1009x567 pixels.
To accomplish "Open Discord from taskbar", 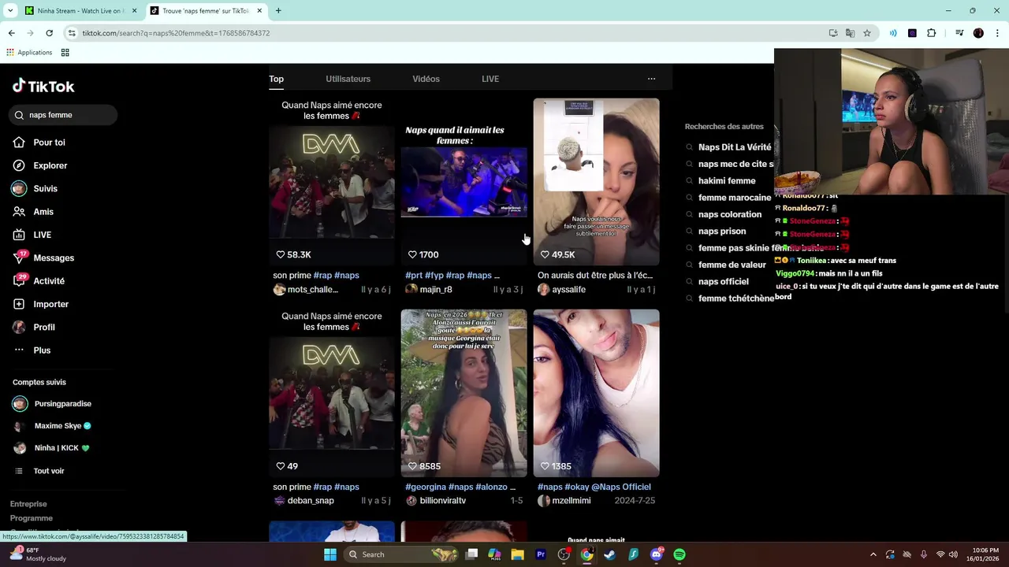I will point(657,554).
